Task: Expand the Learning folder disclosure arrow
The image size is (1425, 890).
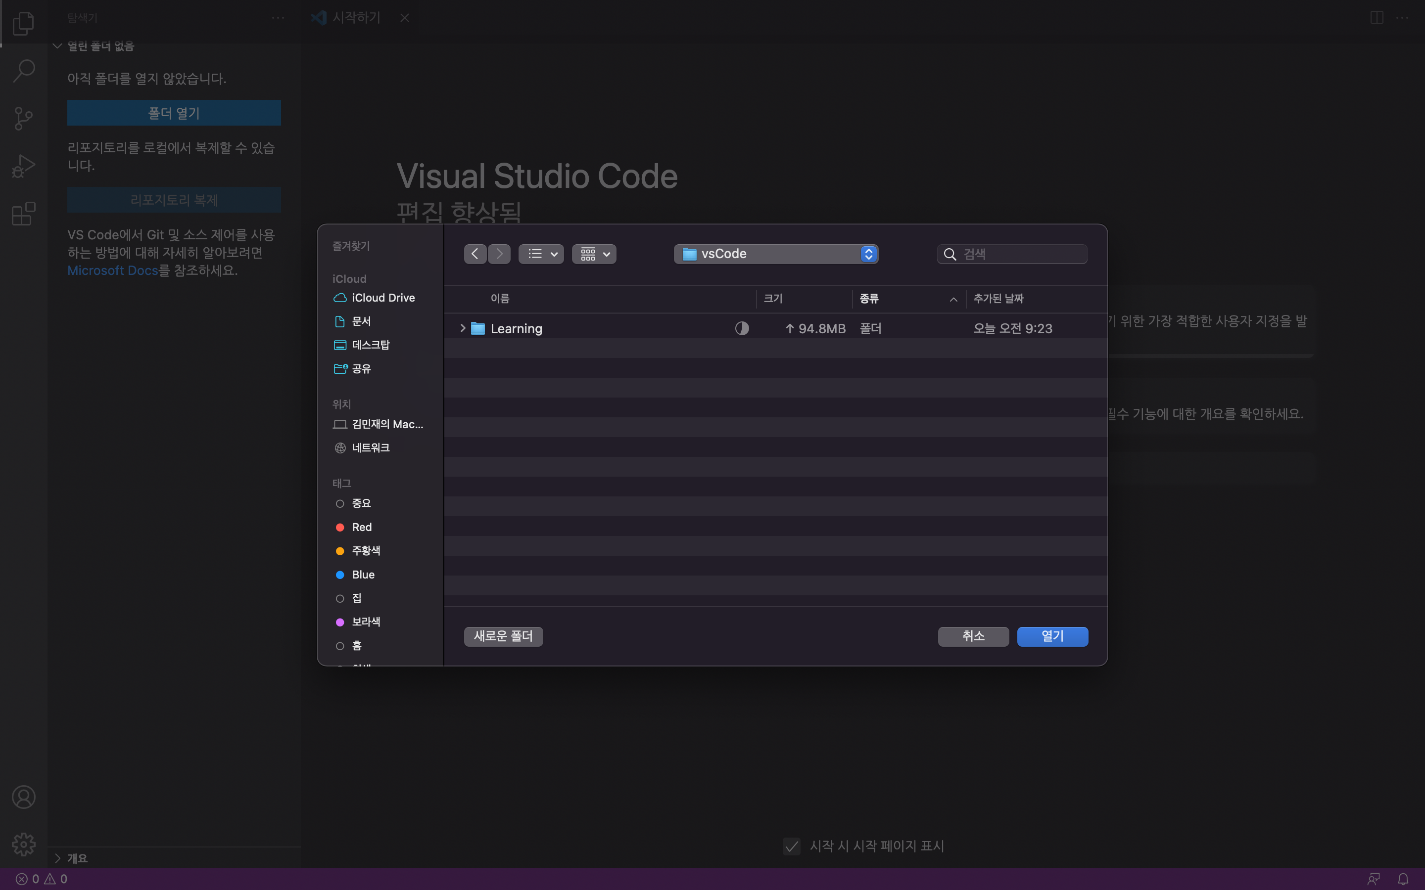Action: [x=463, y=328]
